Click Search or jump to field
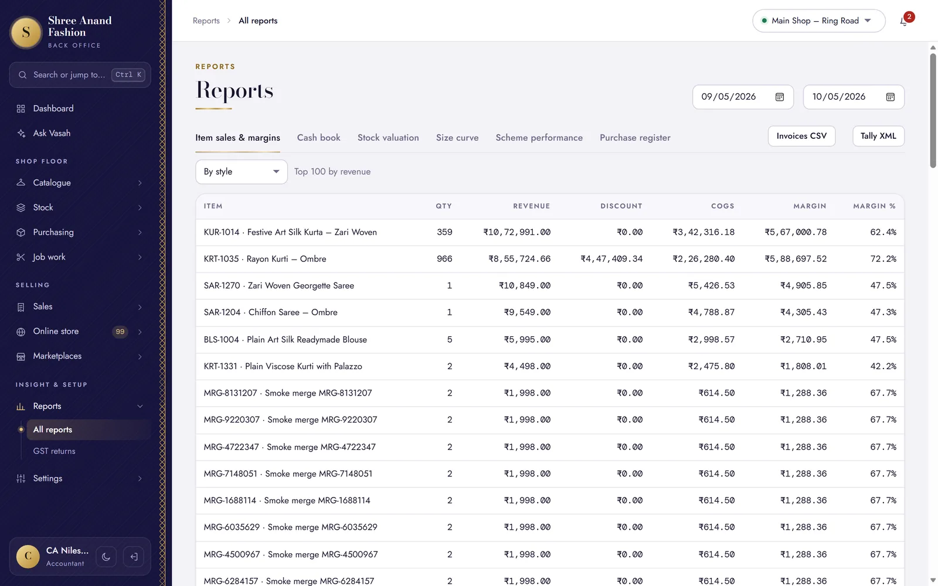Viewport: 938px width, 586px height. (x=80, y=75)
